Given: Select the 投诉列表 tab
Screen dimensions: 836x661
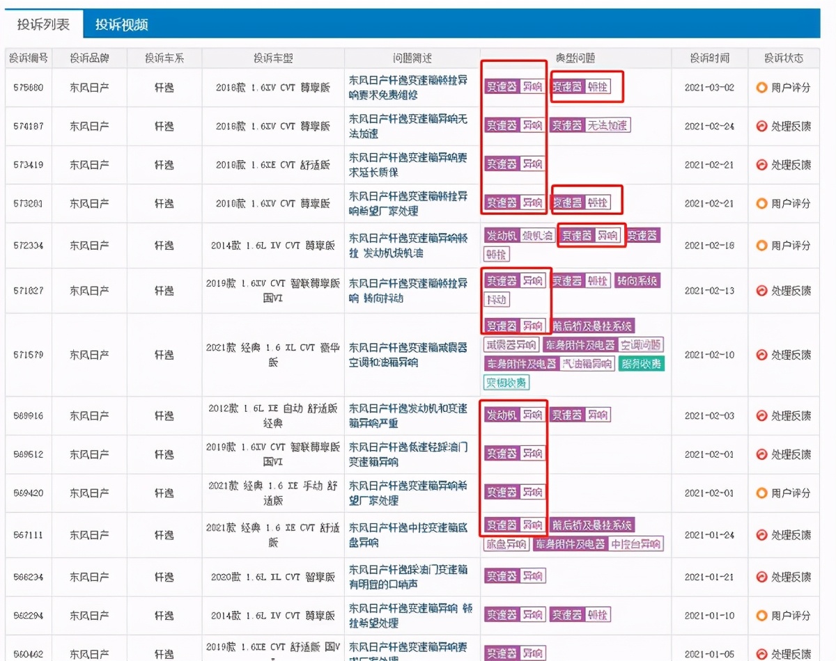Looking at the screenshot, I should [x=43, y=25].
